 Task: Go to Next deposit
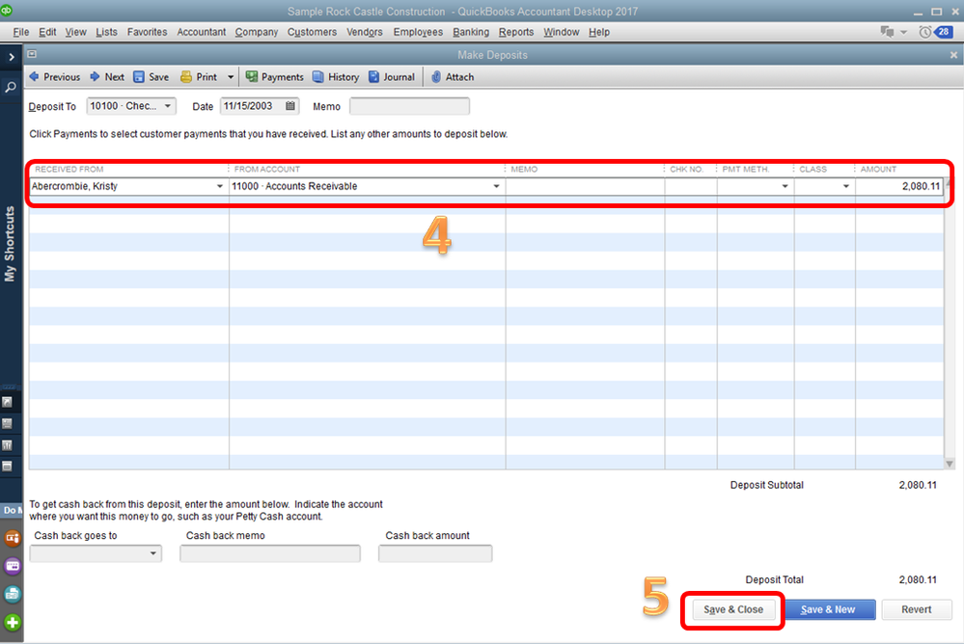pos(107,77)
